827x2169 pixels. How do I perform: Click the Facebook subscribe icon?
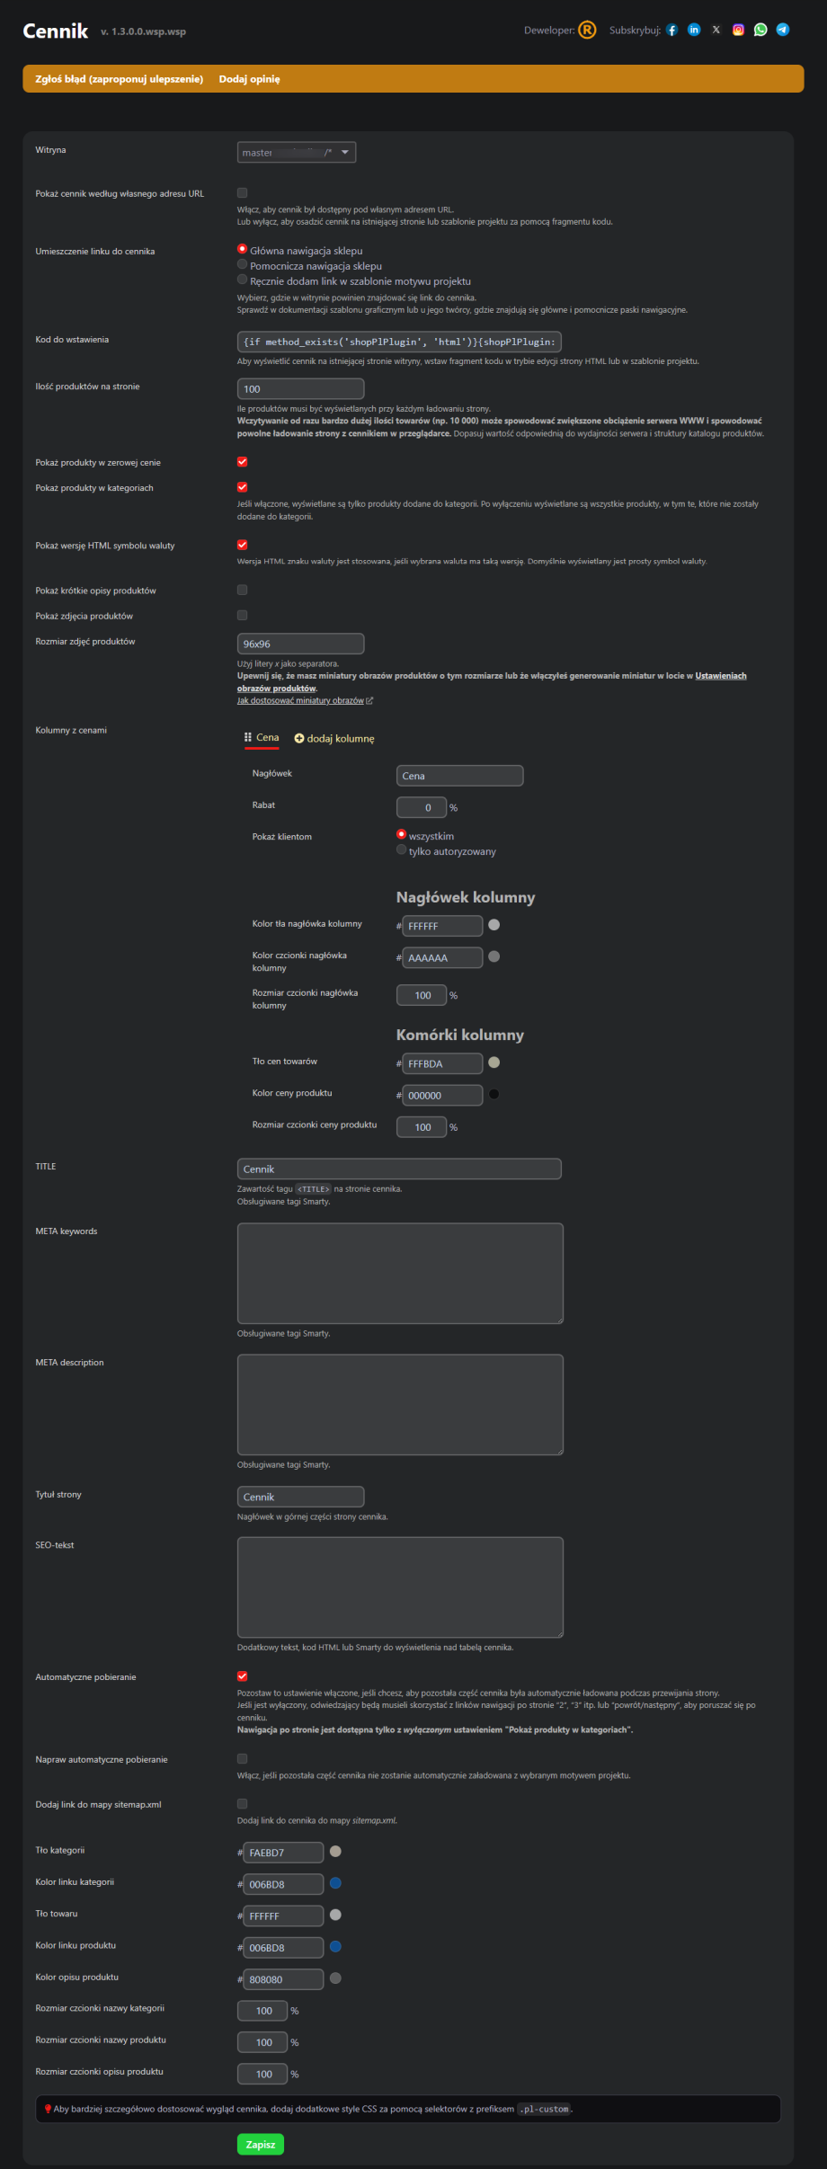point(671,31)
